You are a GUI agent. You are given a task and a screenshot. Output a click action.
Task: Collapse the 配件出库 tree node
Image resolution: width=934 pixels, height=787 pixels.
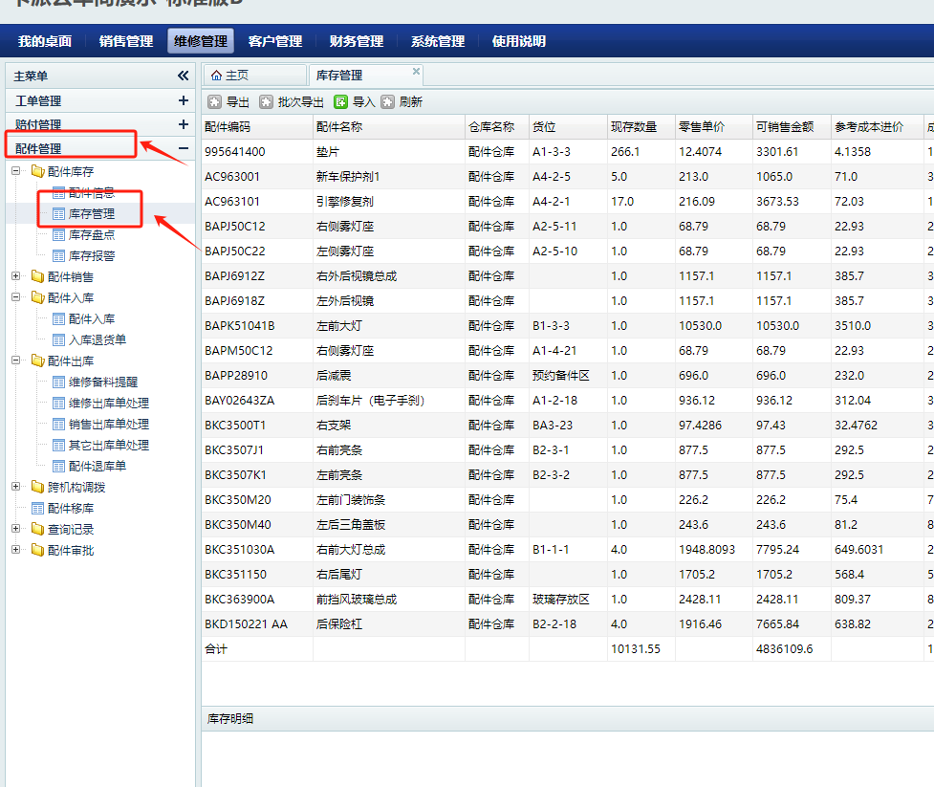point(15,361)
